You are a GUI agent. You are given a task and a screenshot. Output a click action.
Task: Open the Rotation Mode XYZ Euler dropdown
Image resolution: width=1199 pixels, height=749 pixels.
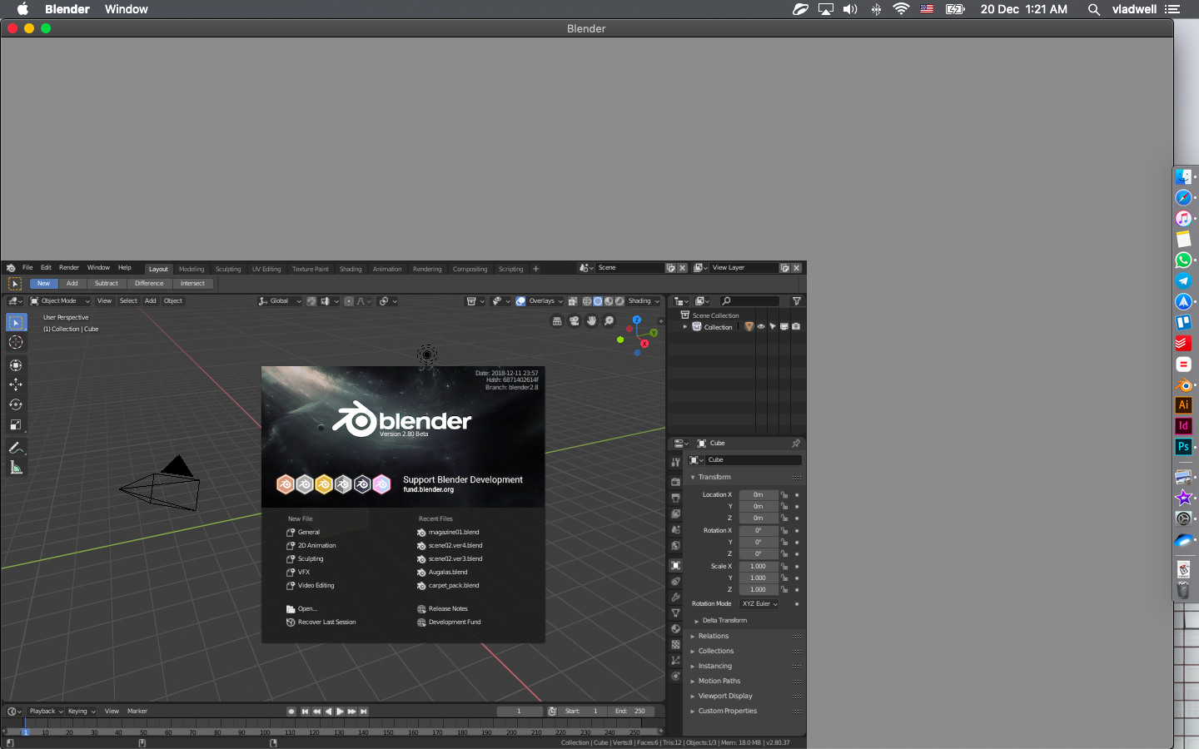[759, 604]
